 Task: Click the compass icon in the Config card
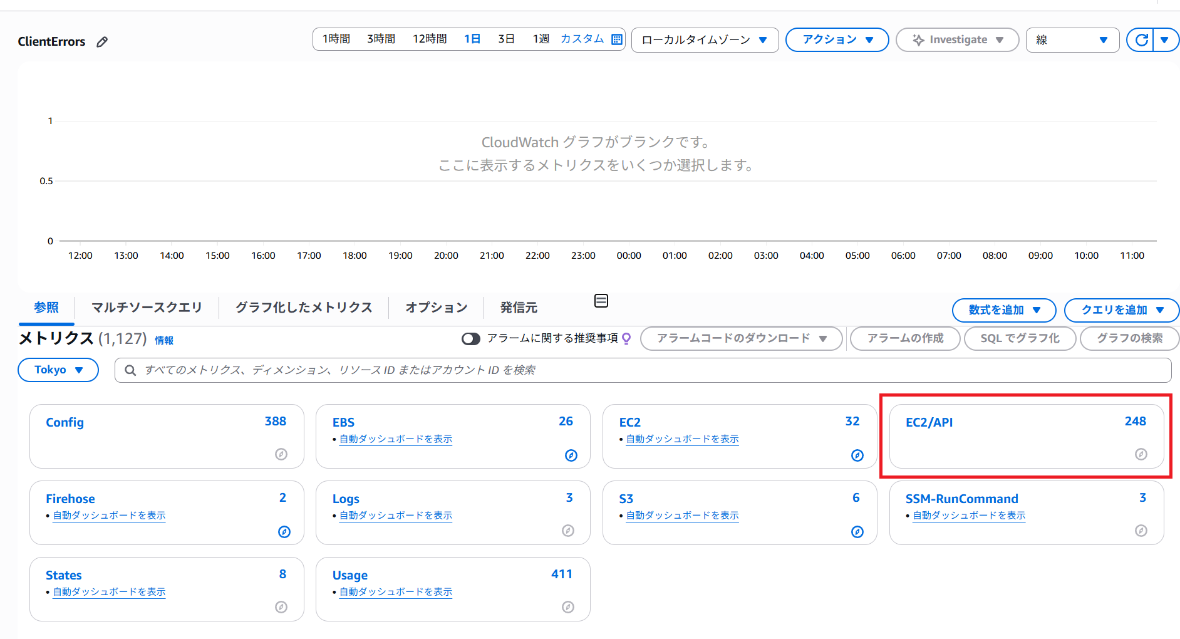click(x=281, y=454)
